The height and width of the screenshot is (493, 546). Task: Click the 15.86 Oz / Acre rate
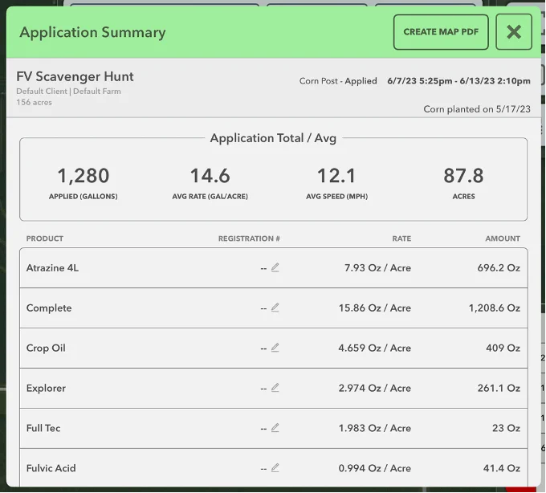coord(375,308)
